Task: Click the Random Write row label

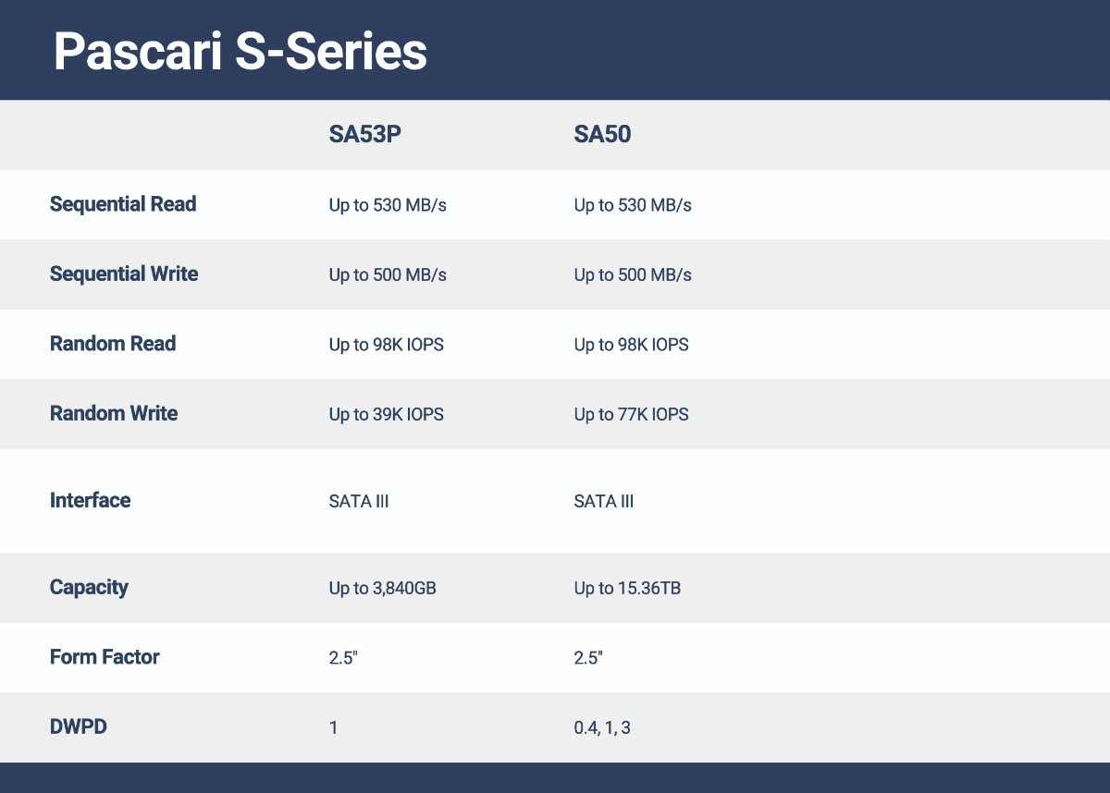Action: (114, 413)
